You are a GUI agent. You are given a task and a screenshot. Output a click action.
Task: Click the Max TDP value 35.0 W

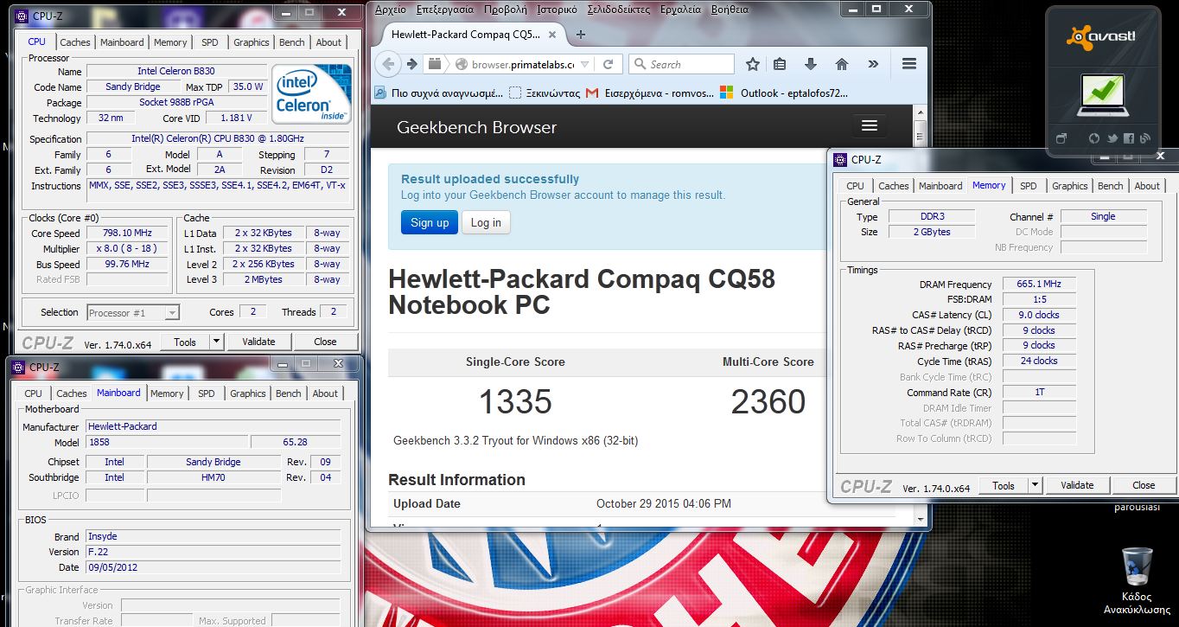coord(247,86)
